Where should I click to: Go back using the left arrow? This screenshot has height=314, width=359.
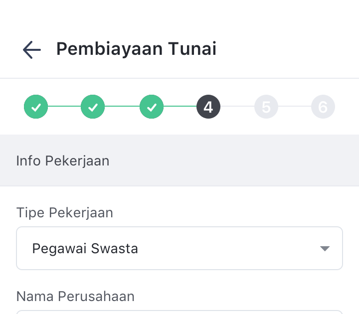coord(32,50)
